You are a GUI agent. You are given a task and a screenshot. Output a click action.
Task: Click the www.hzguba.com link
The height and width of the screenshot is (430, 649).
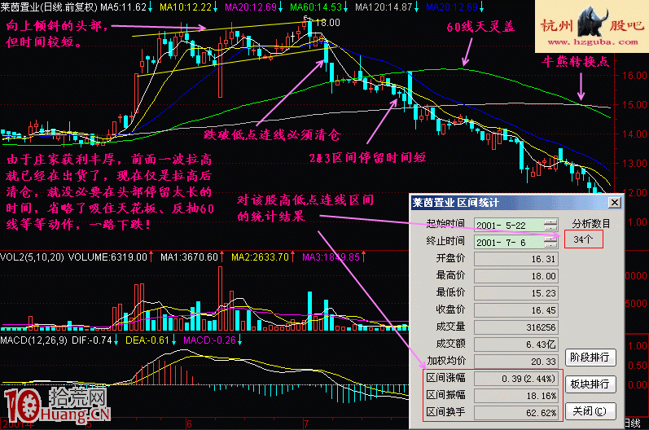tap(593, 42)
